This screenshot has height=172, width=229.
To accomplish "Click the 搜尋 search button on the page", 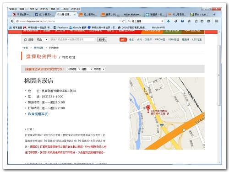I will pos(102,40).
